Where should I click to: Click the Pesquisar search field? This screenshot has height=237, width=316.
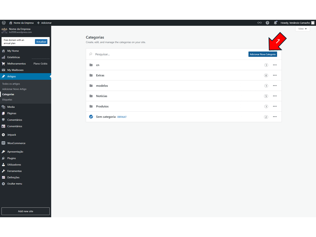[x=165, y=54]
